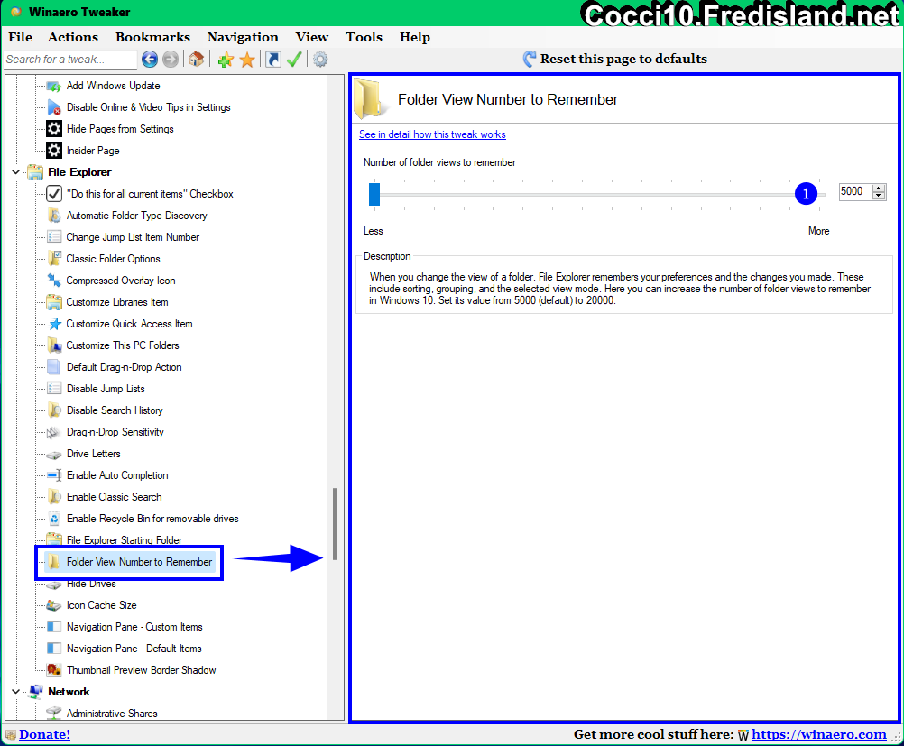The width and height of the screenshot is (904, 746).
Task: Open the View menu
Action: (x=312, y=37)
